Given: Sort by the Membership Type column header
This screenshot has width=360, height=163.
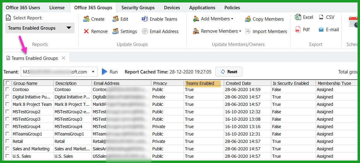Looking at the screenshot, I should click(336, 83).
